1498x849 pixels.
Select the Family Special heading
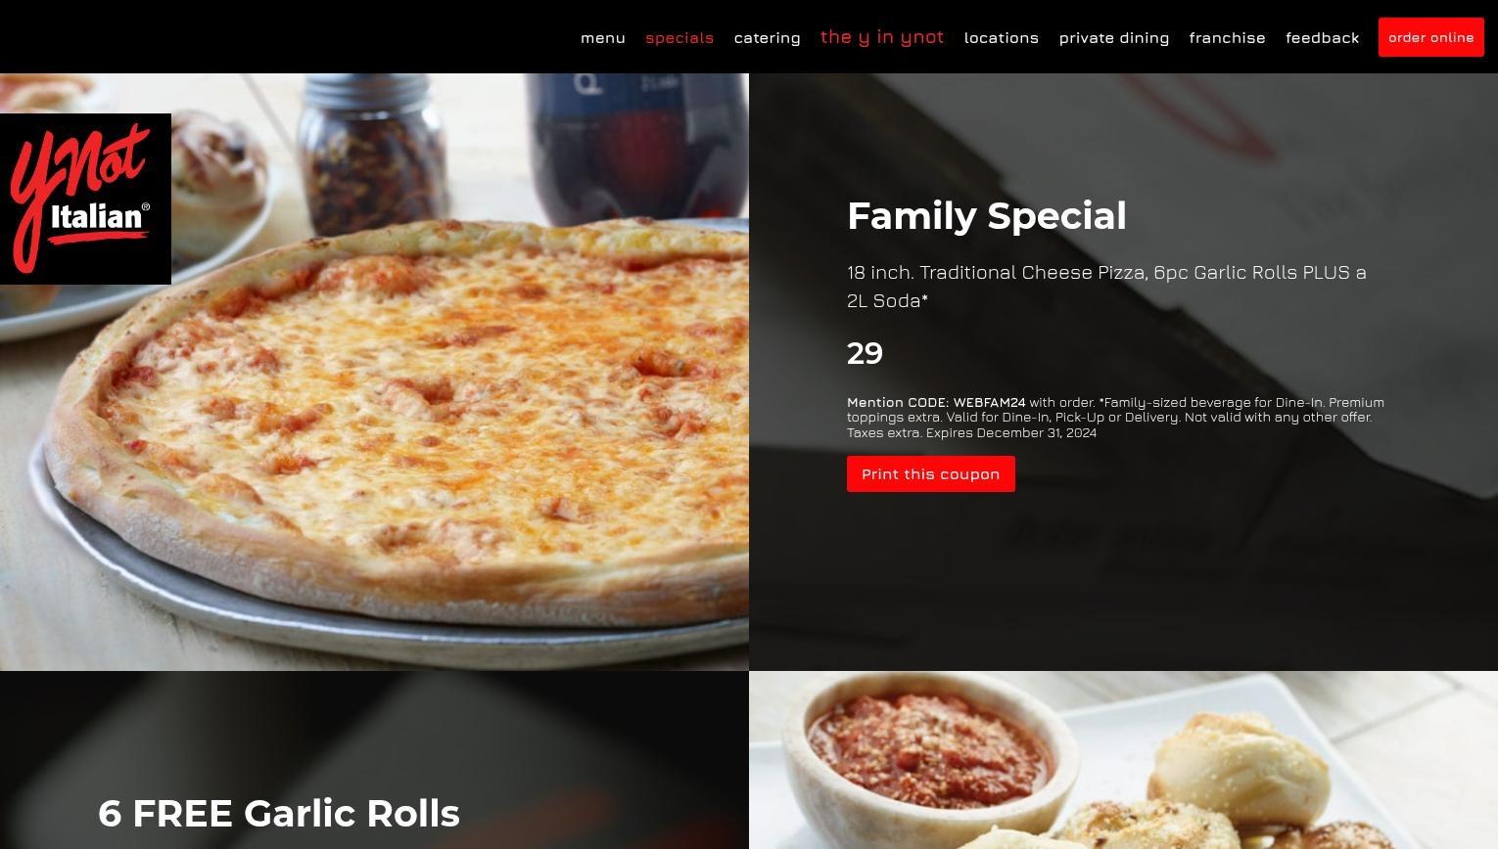987,216
